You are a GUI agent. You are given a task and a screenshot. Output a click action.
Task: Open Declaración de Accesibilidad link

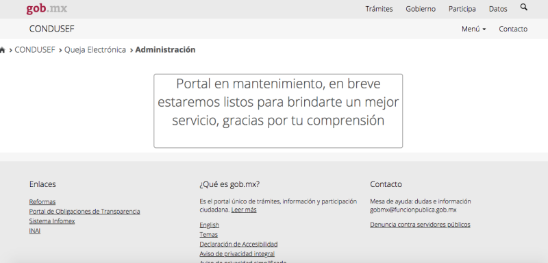238,244
